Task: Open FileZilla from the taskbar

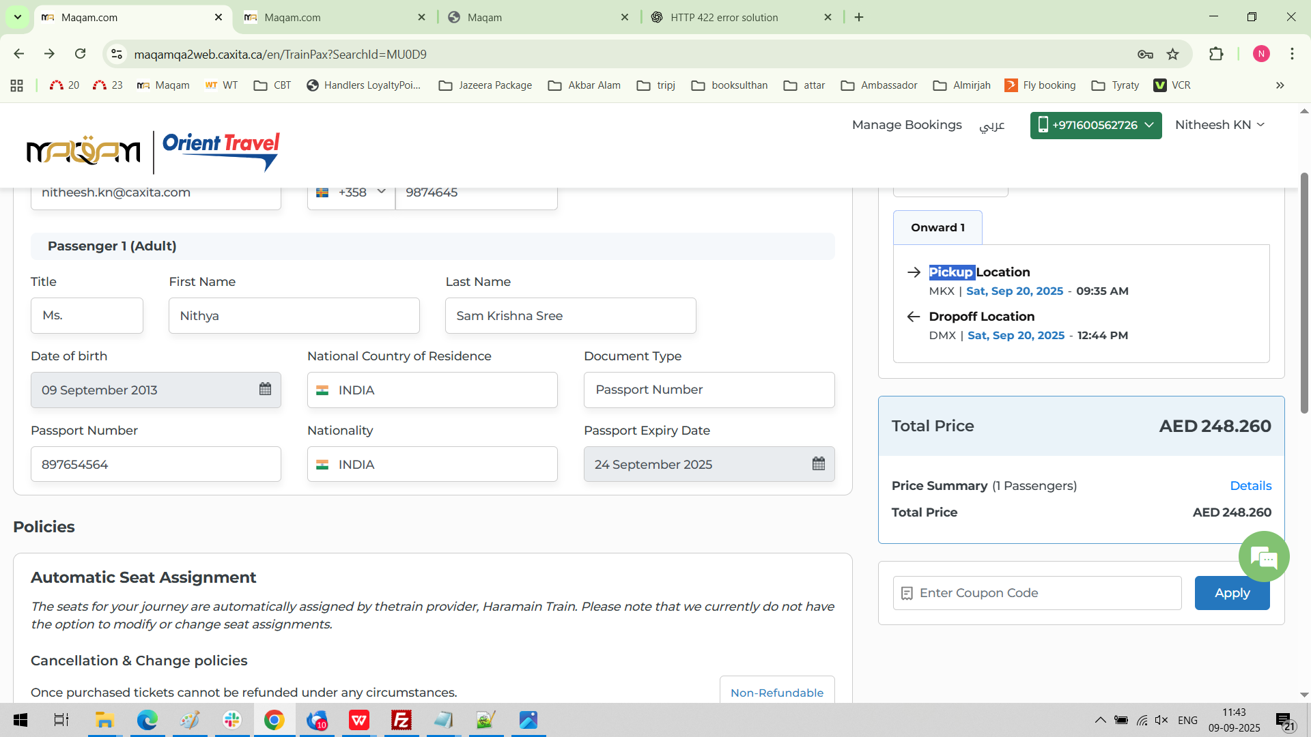Action: pyautogui.click(x=401, y=720)
